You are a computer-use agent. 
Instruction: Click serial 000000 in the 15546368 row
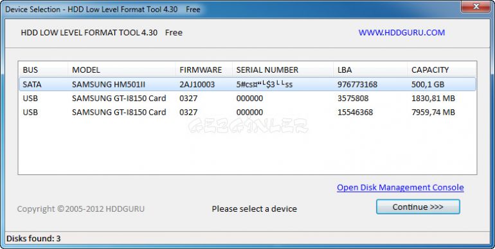[249, 112]
